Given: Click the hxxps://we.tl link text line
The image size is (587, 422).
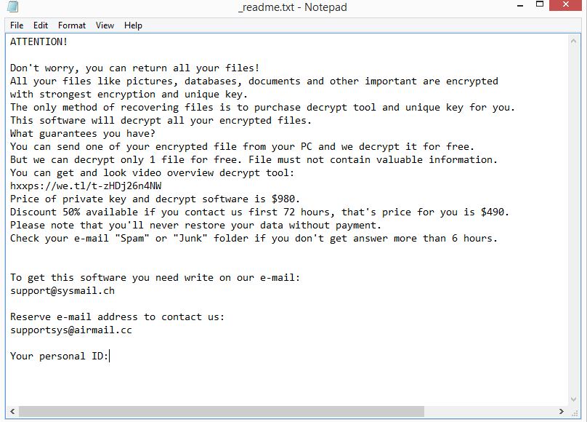Looking at the screenshot, I should 86,186.
